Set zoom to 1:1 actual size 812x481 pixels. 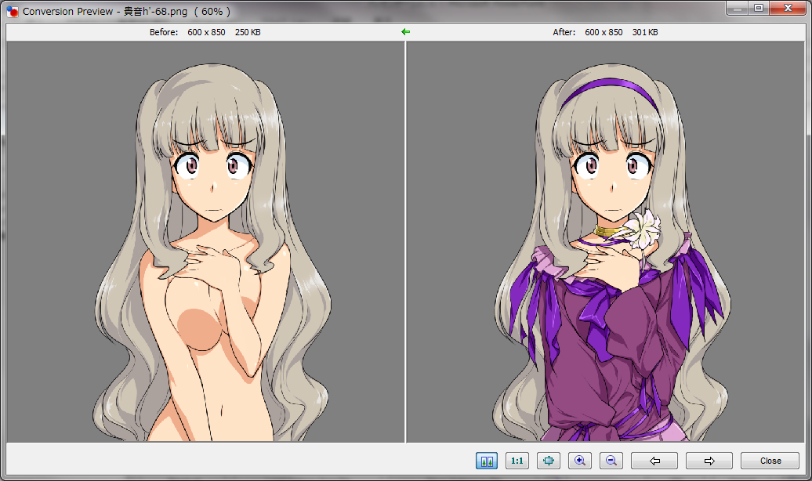coord(517,461)
